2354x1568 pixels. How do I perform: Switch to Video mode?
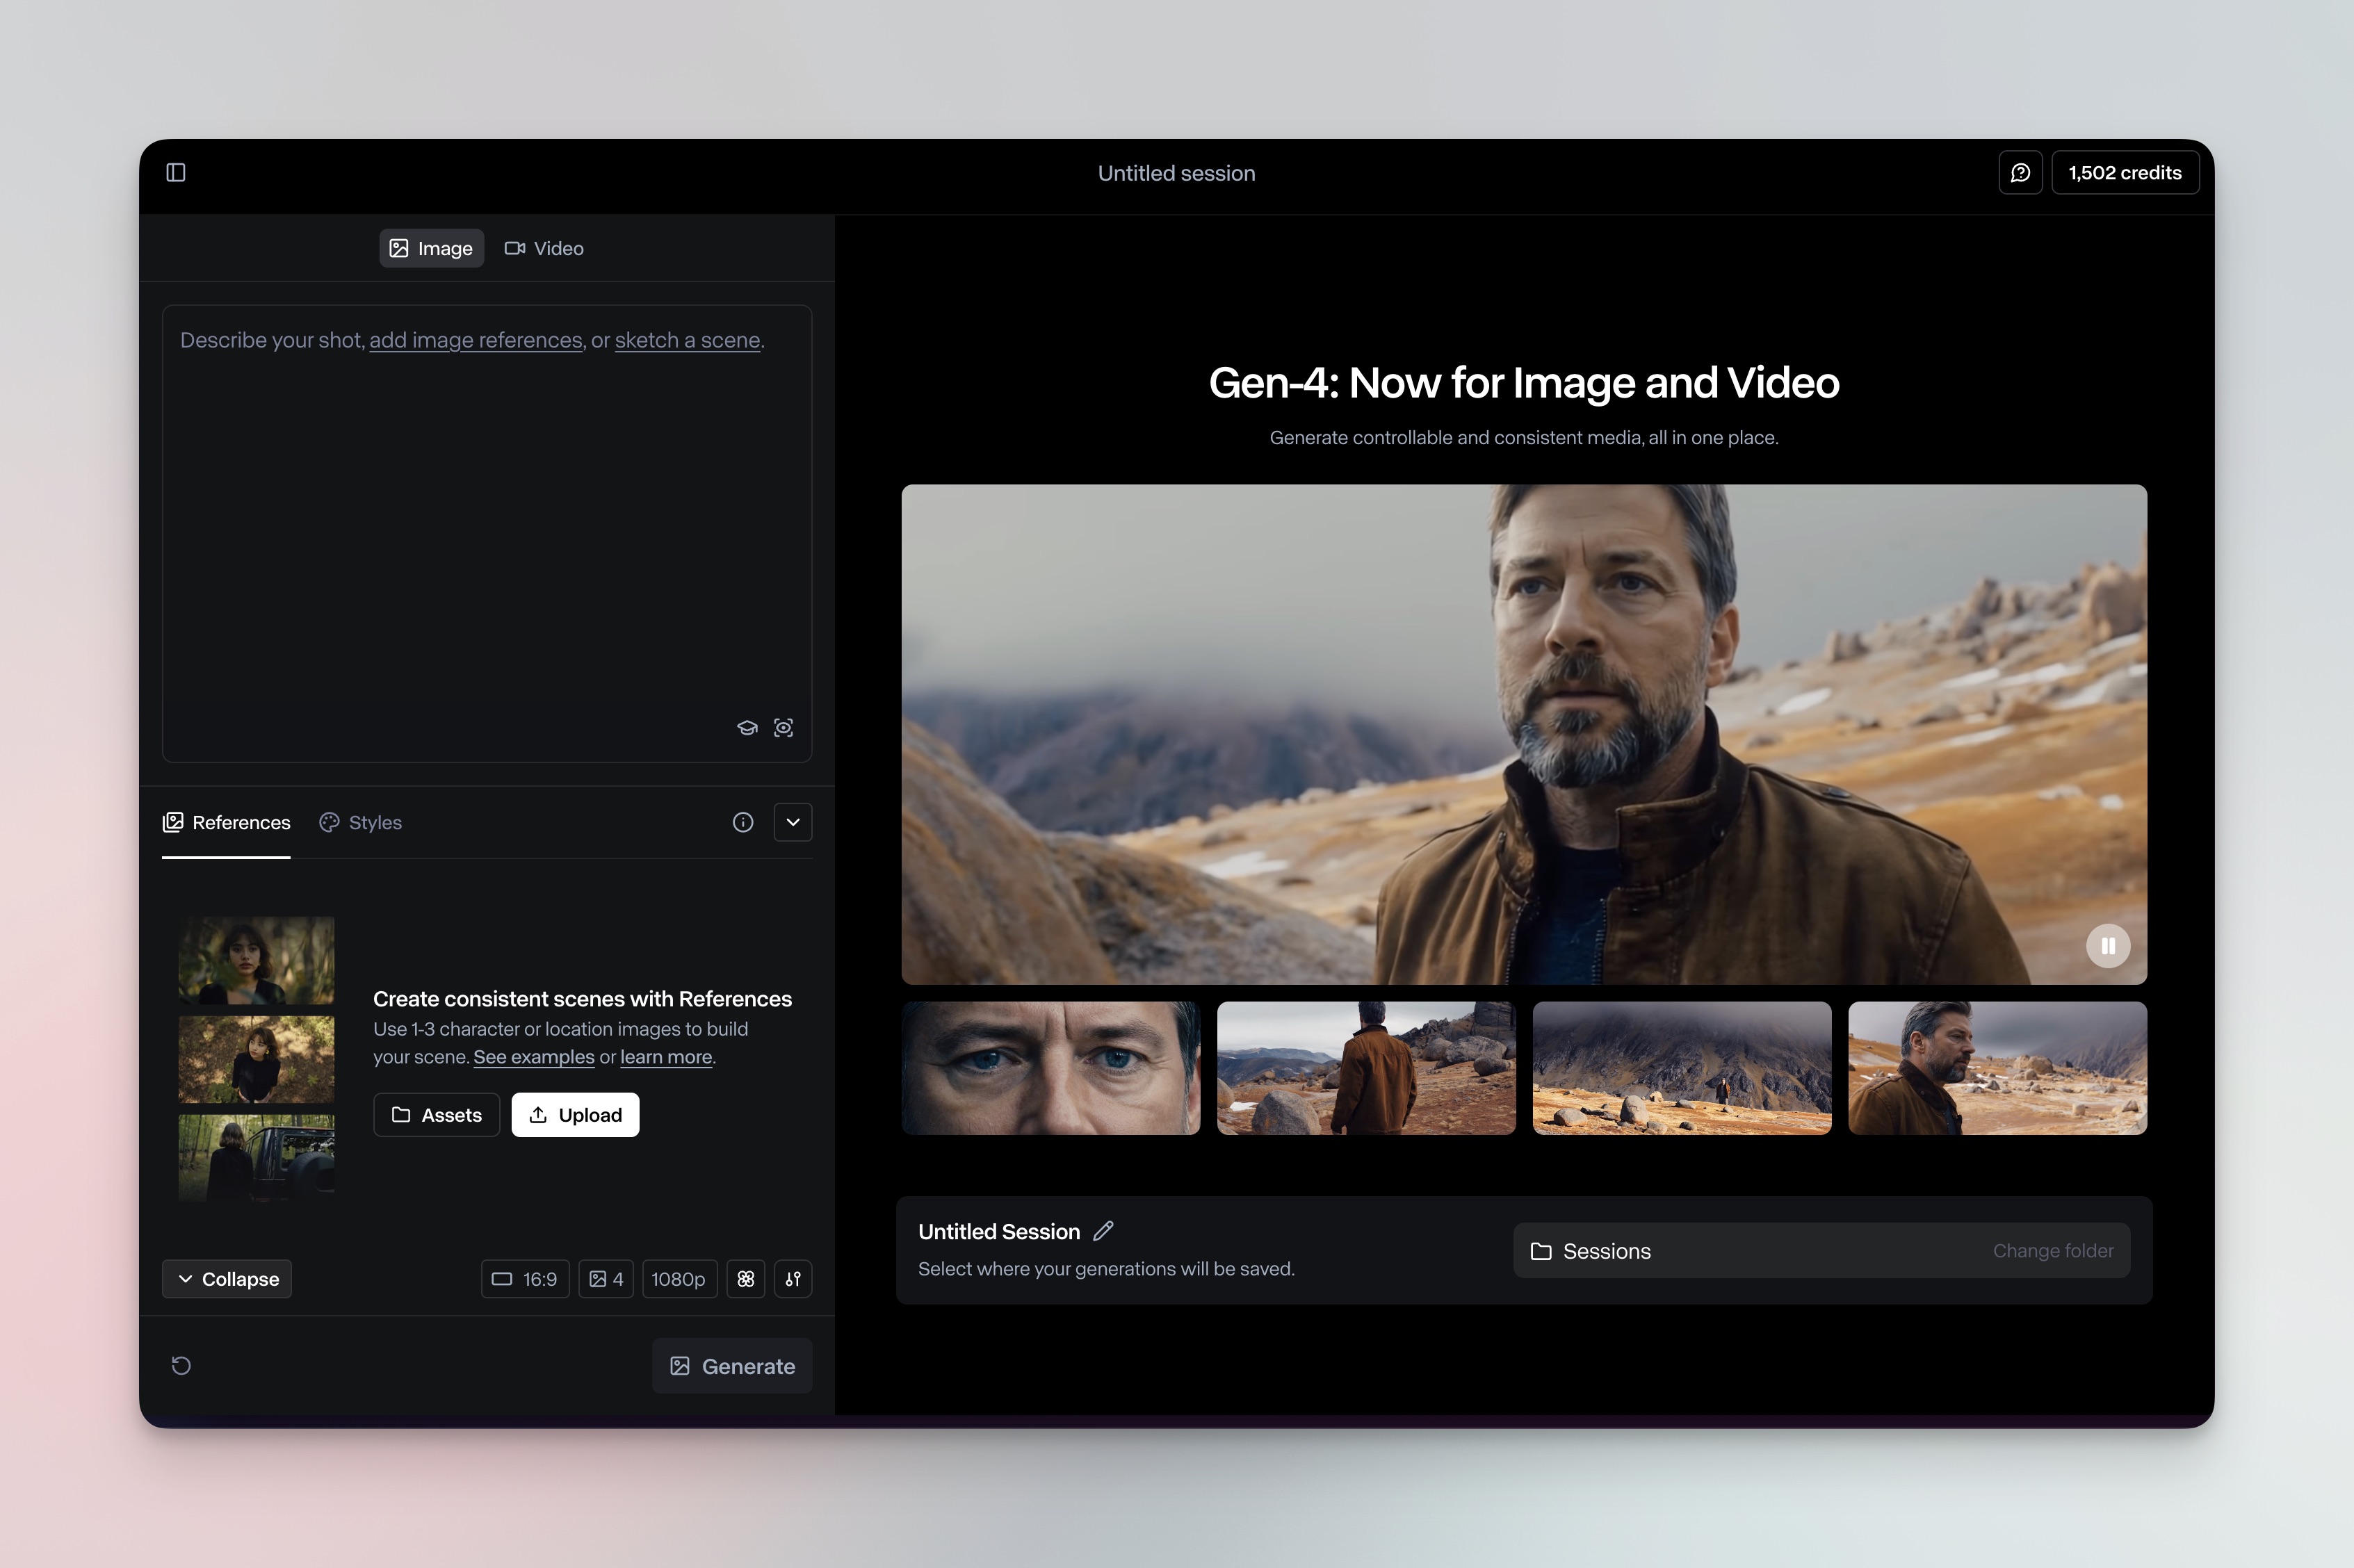point(545,248)
